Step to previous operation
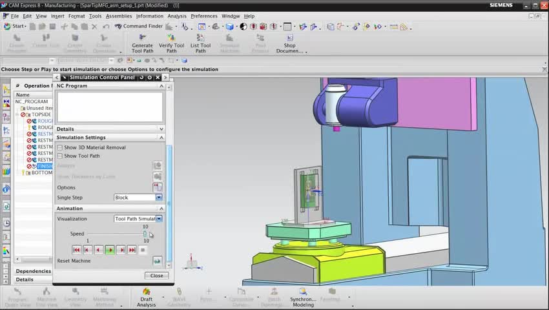This screenshot has height=310, width=549. tap(88, 250)
